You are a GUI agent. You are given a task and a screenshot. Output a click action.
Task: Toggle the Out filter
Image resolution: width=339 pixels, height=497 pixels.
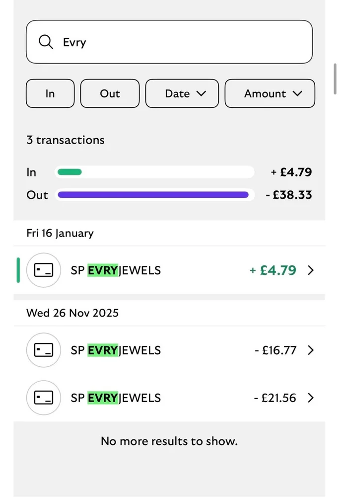coord(110,93)
